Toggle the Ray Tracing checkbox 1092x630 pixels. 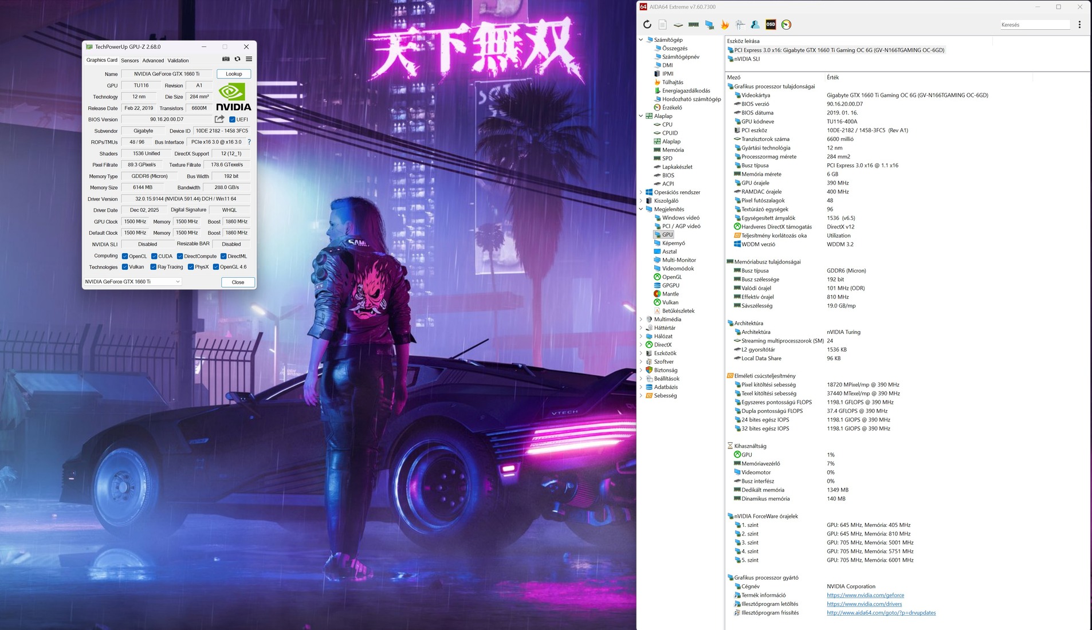pyautogui.click(x=154, y=267)
